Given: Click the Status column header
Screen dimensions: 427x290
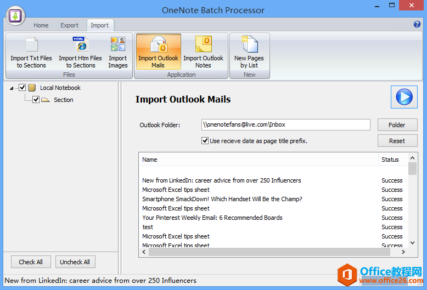Looking at the screenshot, I should click(393, 160).
